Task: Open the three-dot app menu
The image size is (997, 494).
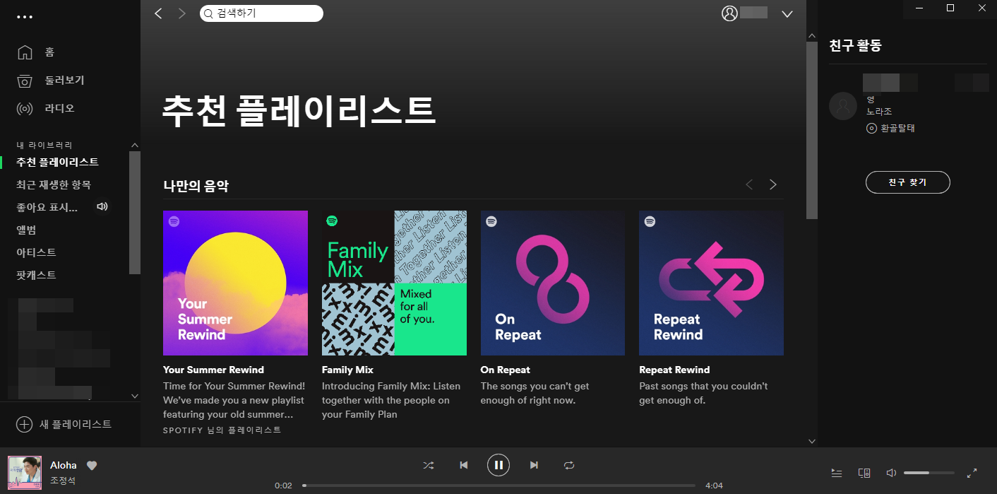Action: click(x=25, y=17)
